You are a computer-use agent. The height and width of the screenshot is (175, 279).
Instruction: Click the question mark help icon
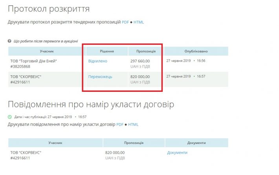pos(9,41)
